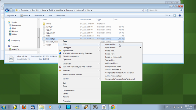Select Music in the navigation pane
This screenshot has width=196, height=110.
[14, 28]
